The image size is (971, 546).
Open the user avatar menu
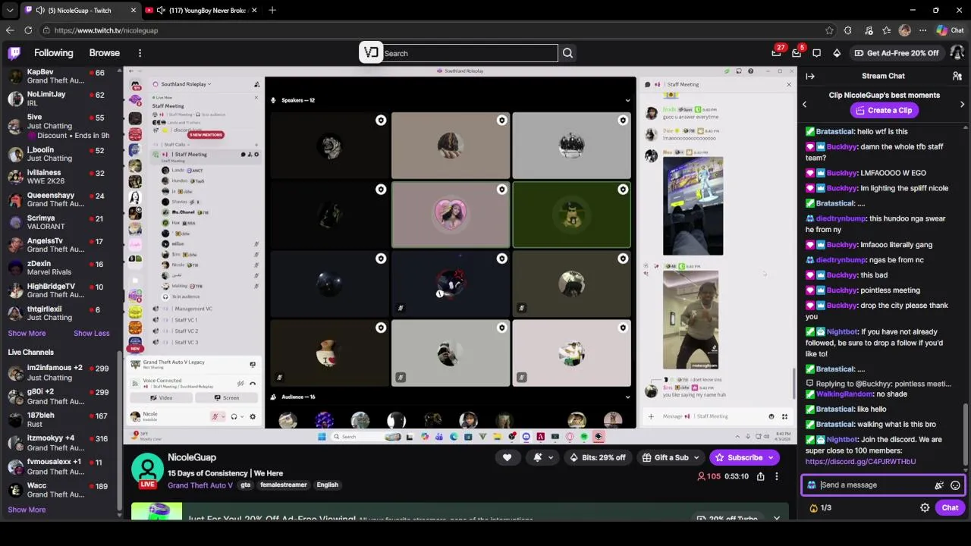pos(957,53)
